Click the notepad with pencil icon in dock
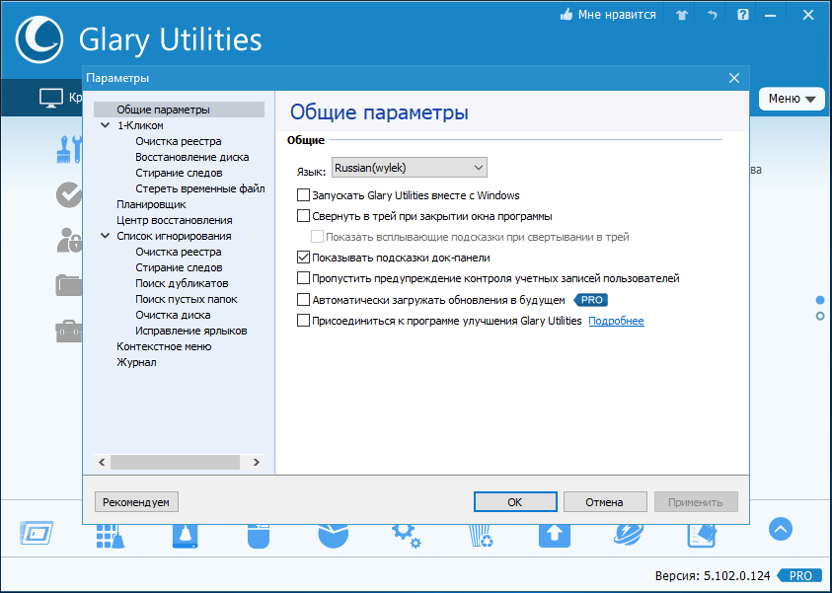Screen dimensions: 832x593 tap(702, 536)
